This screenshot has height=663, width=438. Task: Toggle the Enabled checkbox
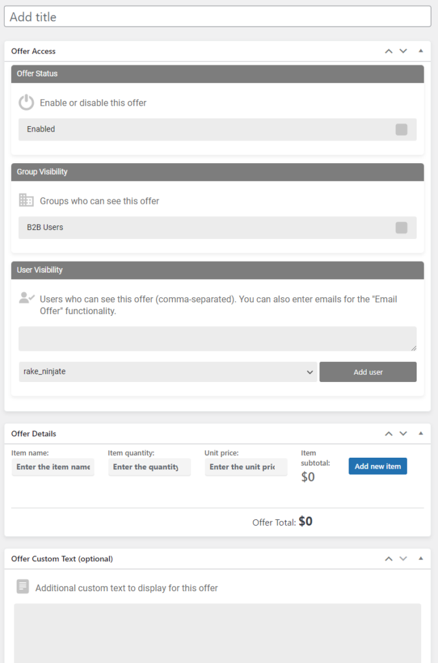click(402, 129)
